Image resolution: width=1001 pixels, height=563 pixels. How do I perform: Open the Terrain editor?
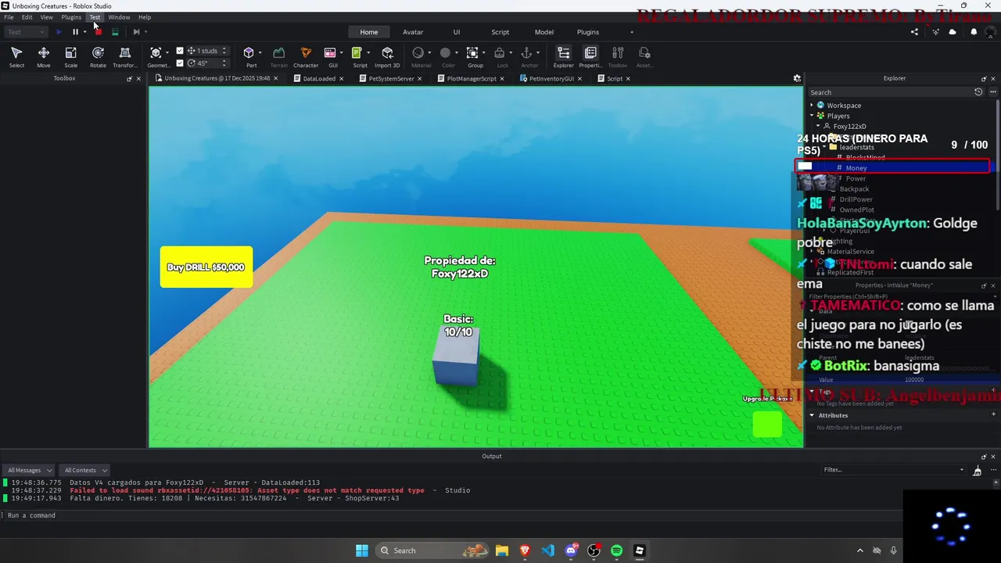(x=278, y=57)
